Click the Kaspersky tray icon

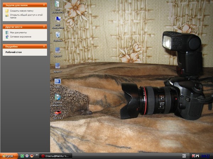[x=193, y=156]
